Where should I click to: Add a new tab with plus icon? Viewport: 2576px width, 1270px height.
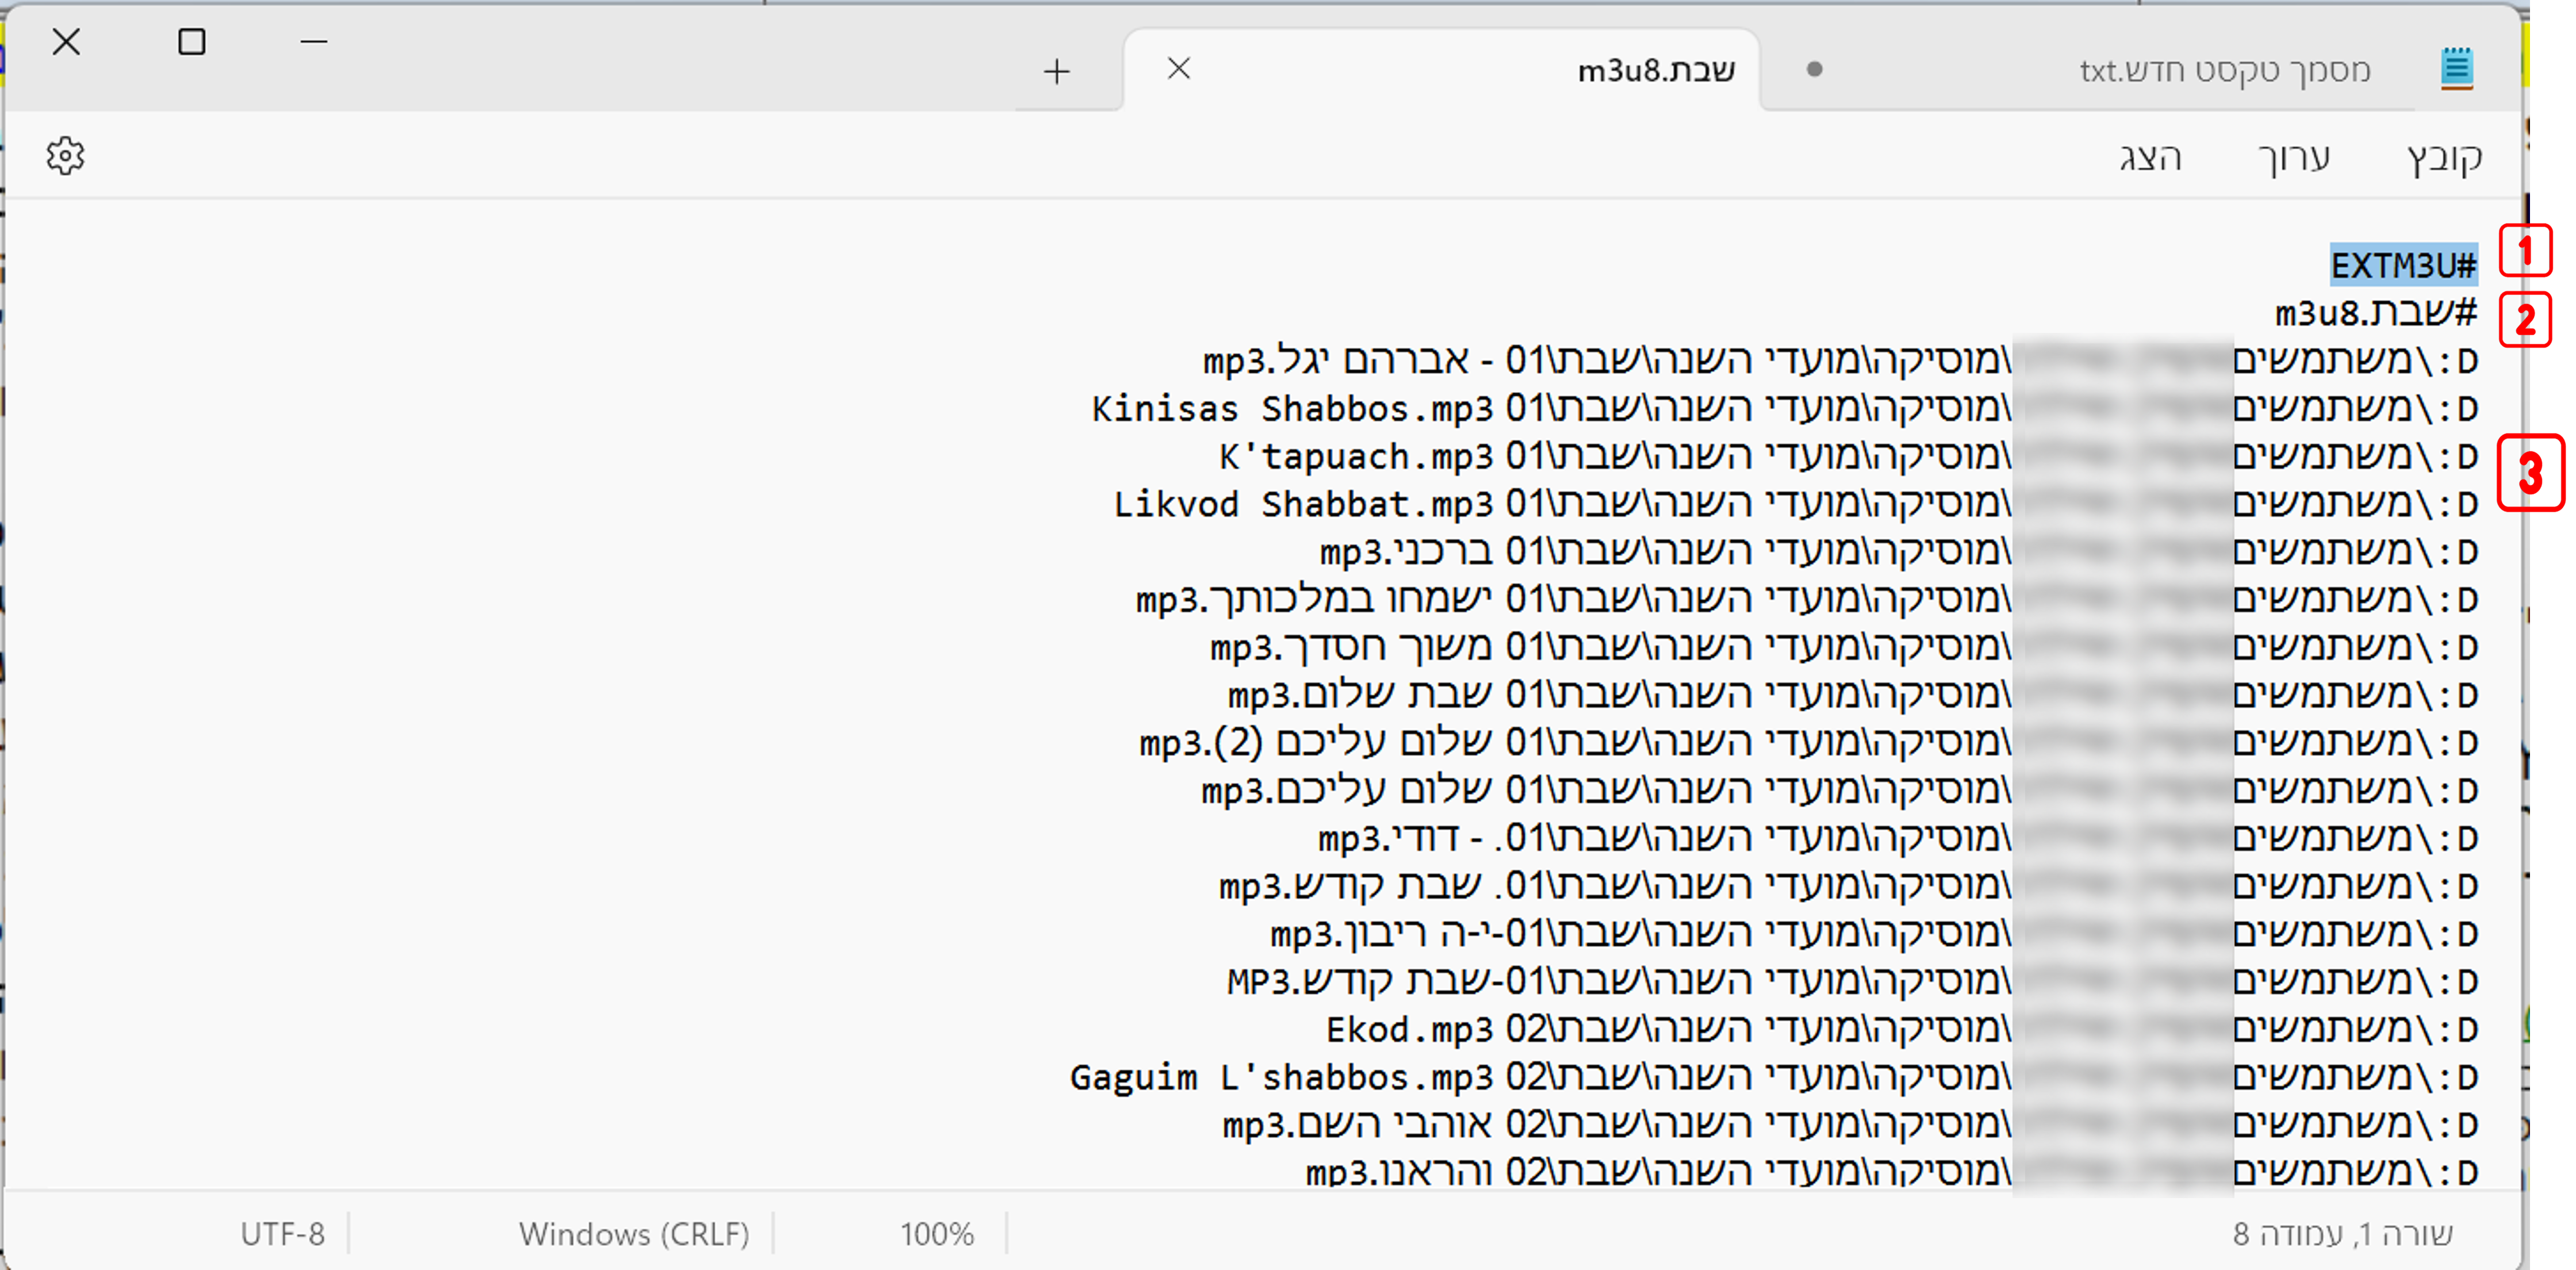tap(1056, 71)
